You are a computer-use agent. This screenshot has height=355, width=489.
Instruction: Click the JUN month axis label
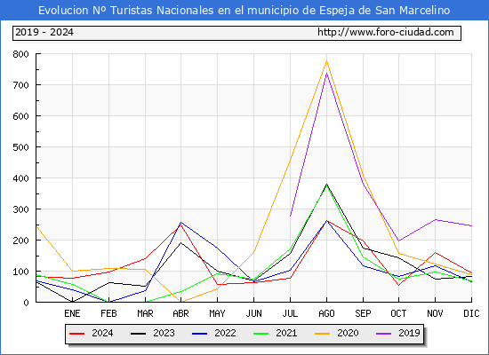(254, 313)
